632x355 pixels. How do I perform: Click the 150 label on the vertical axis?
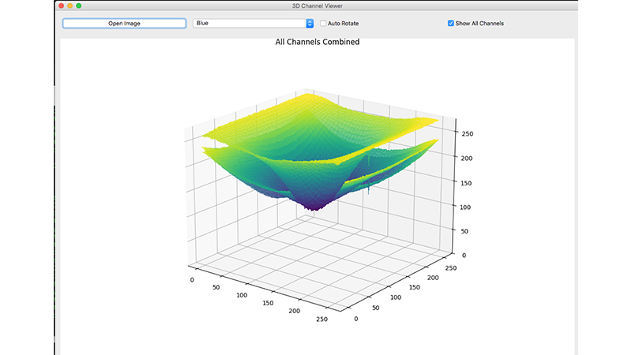pyautogui.click(x=466, y=183)
